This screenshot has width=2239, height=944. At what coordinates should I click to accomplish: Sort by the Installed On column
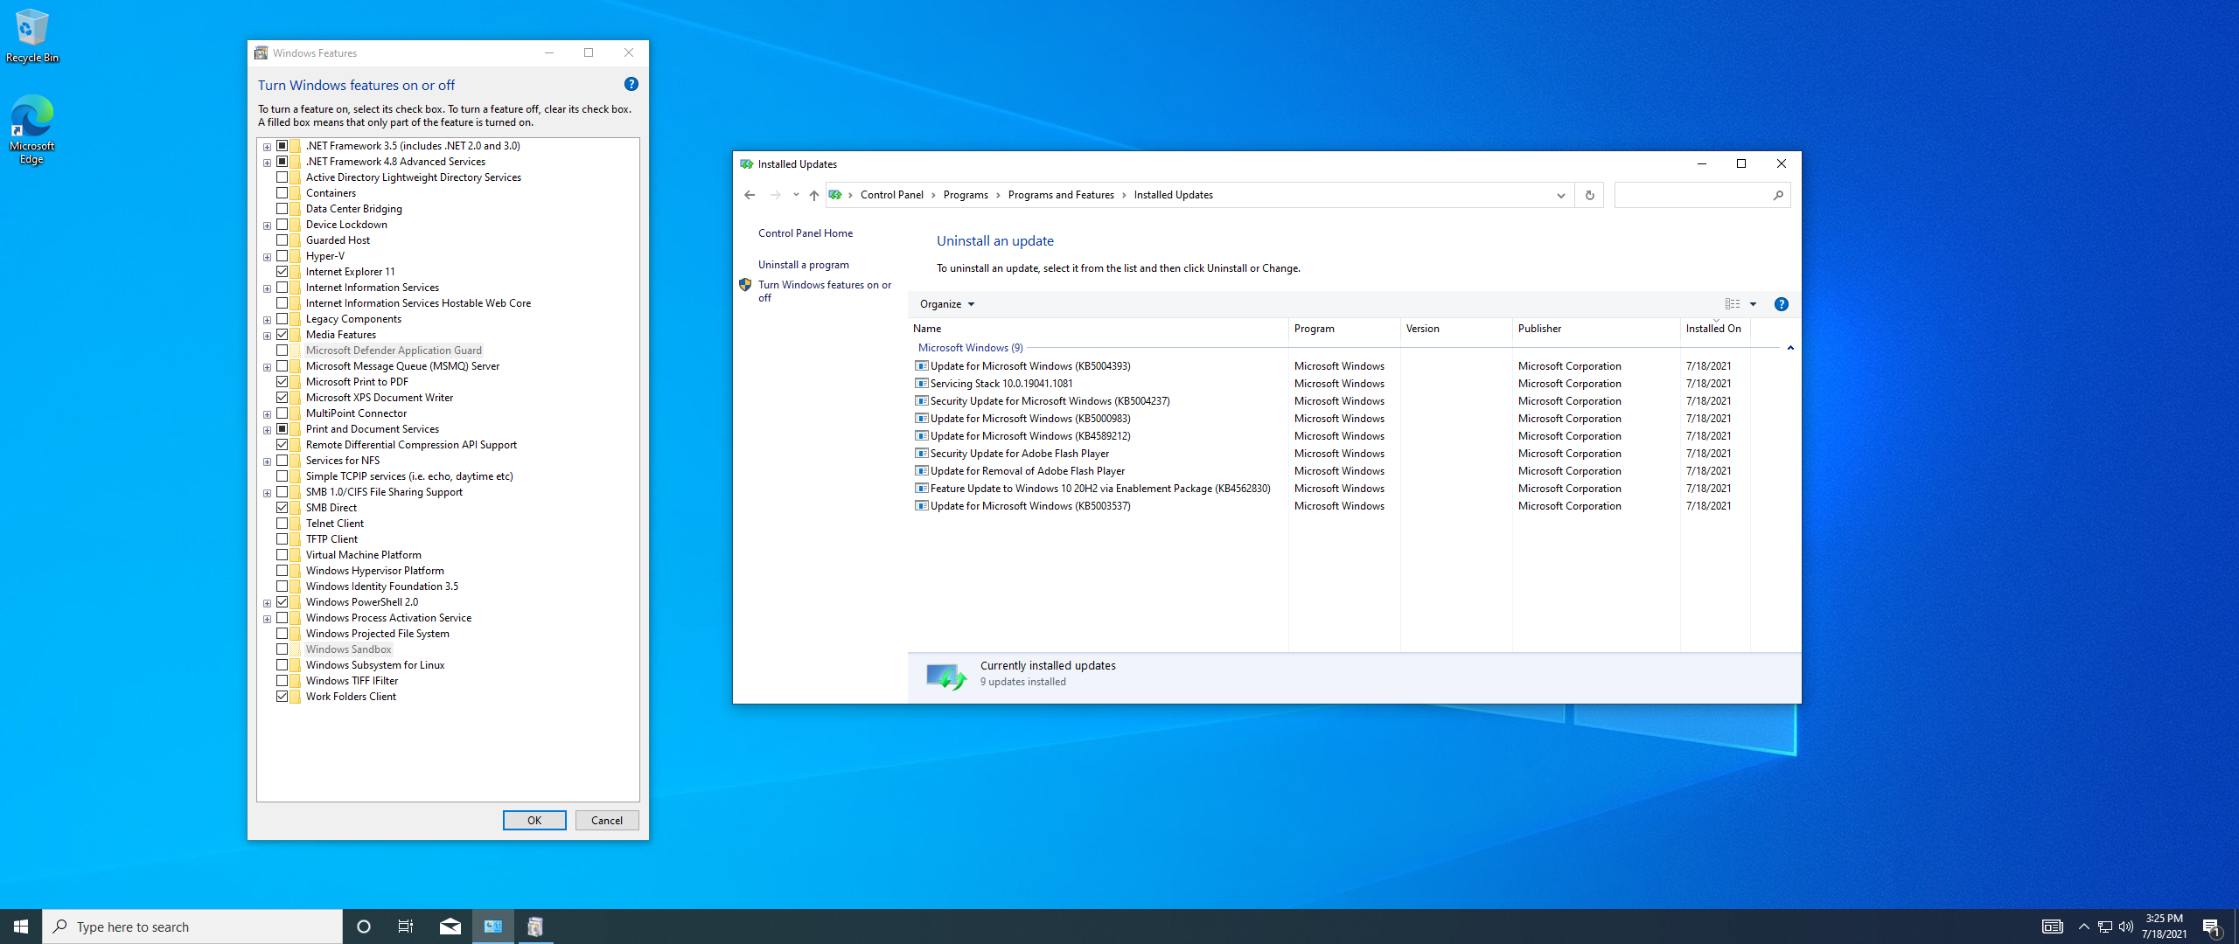pyautogui.click(x=1715, y=329)
